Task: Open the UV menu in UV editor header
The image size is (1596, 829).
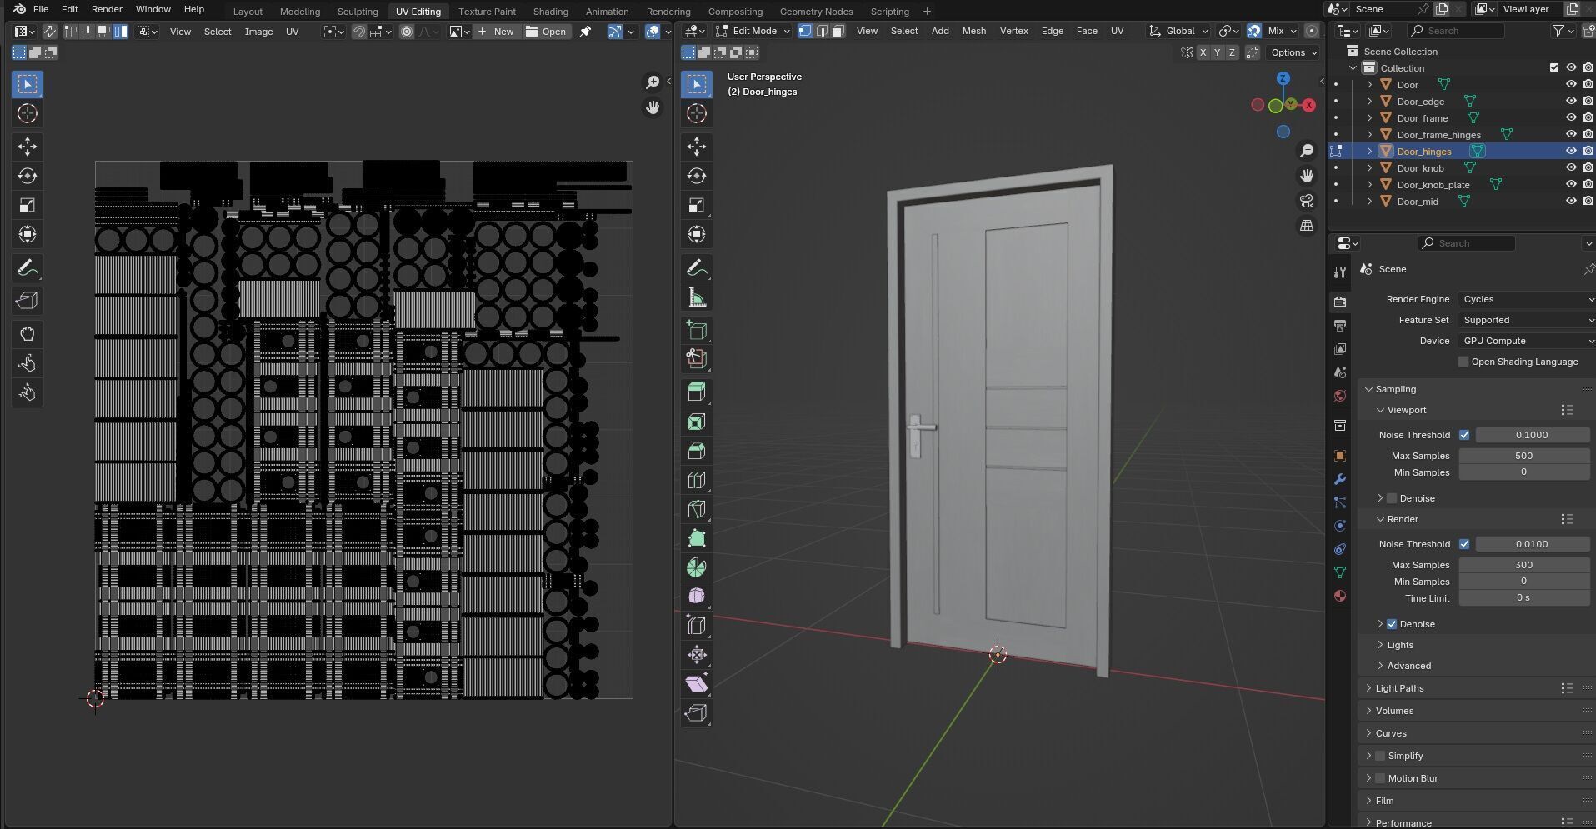Action: coord(292,32)
